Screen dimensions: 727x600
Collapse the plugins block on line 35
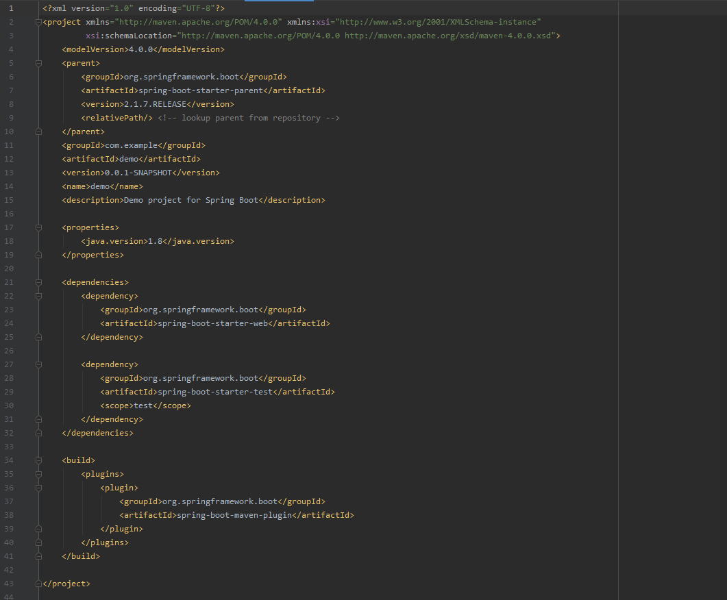point(39,474)
